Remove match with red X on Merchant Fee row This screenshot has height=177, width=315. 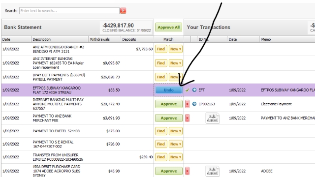[187, 118]
